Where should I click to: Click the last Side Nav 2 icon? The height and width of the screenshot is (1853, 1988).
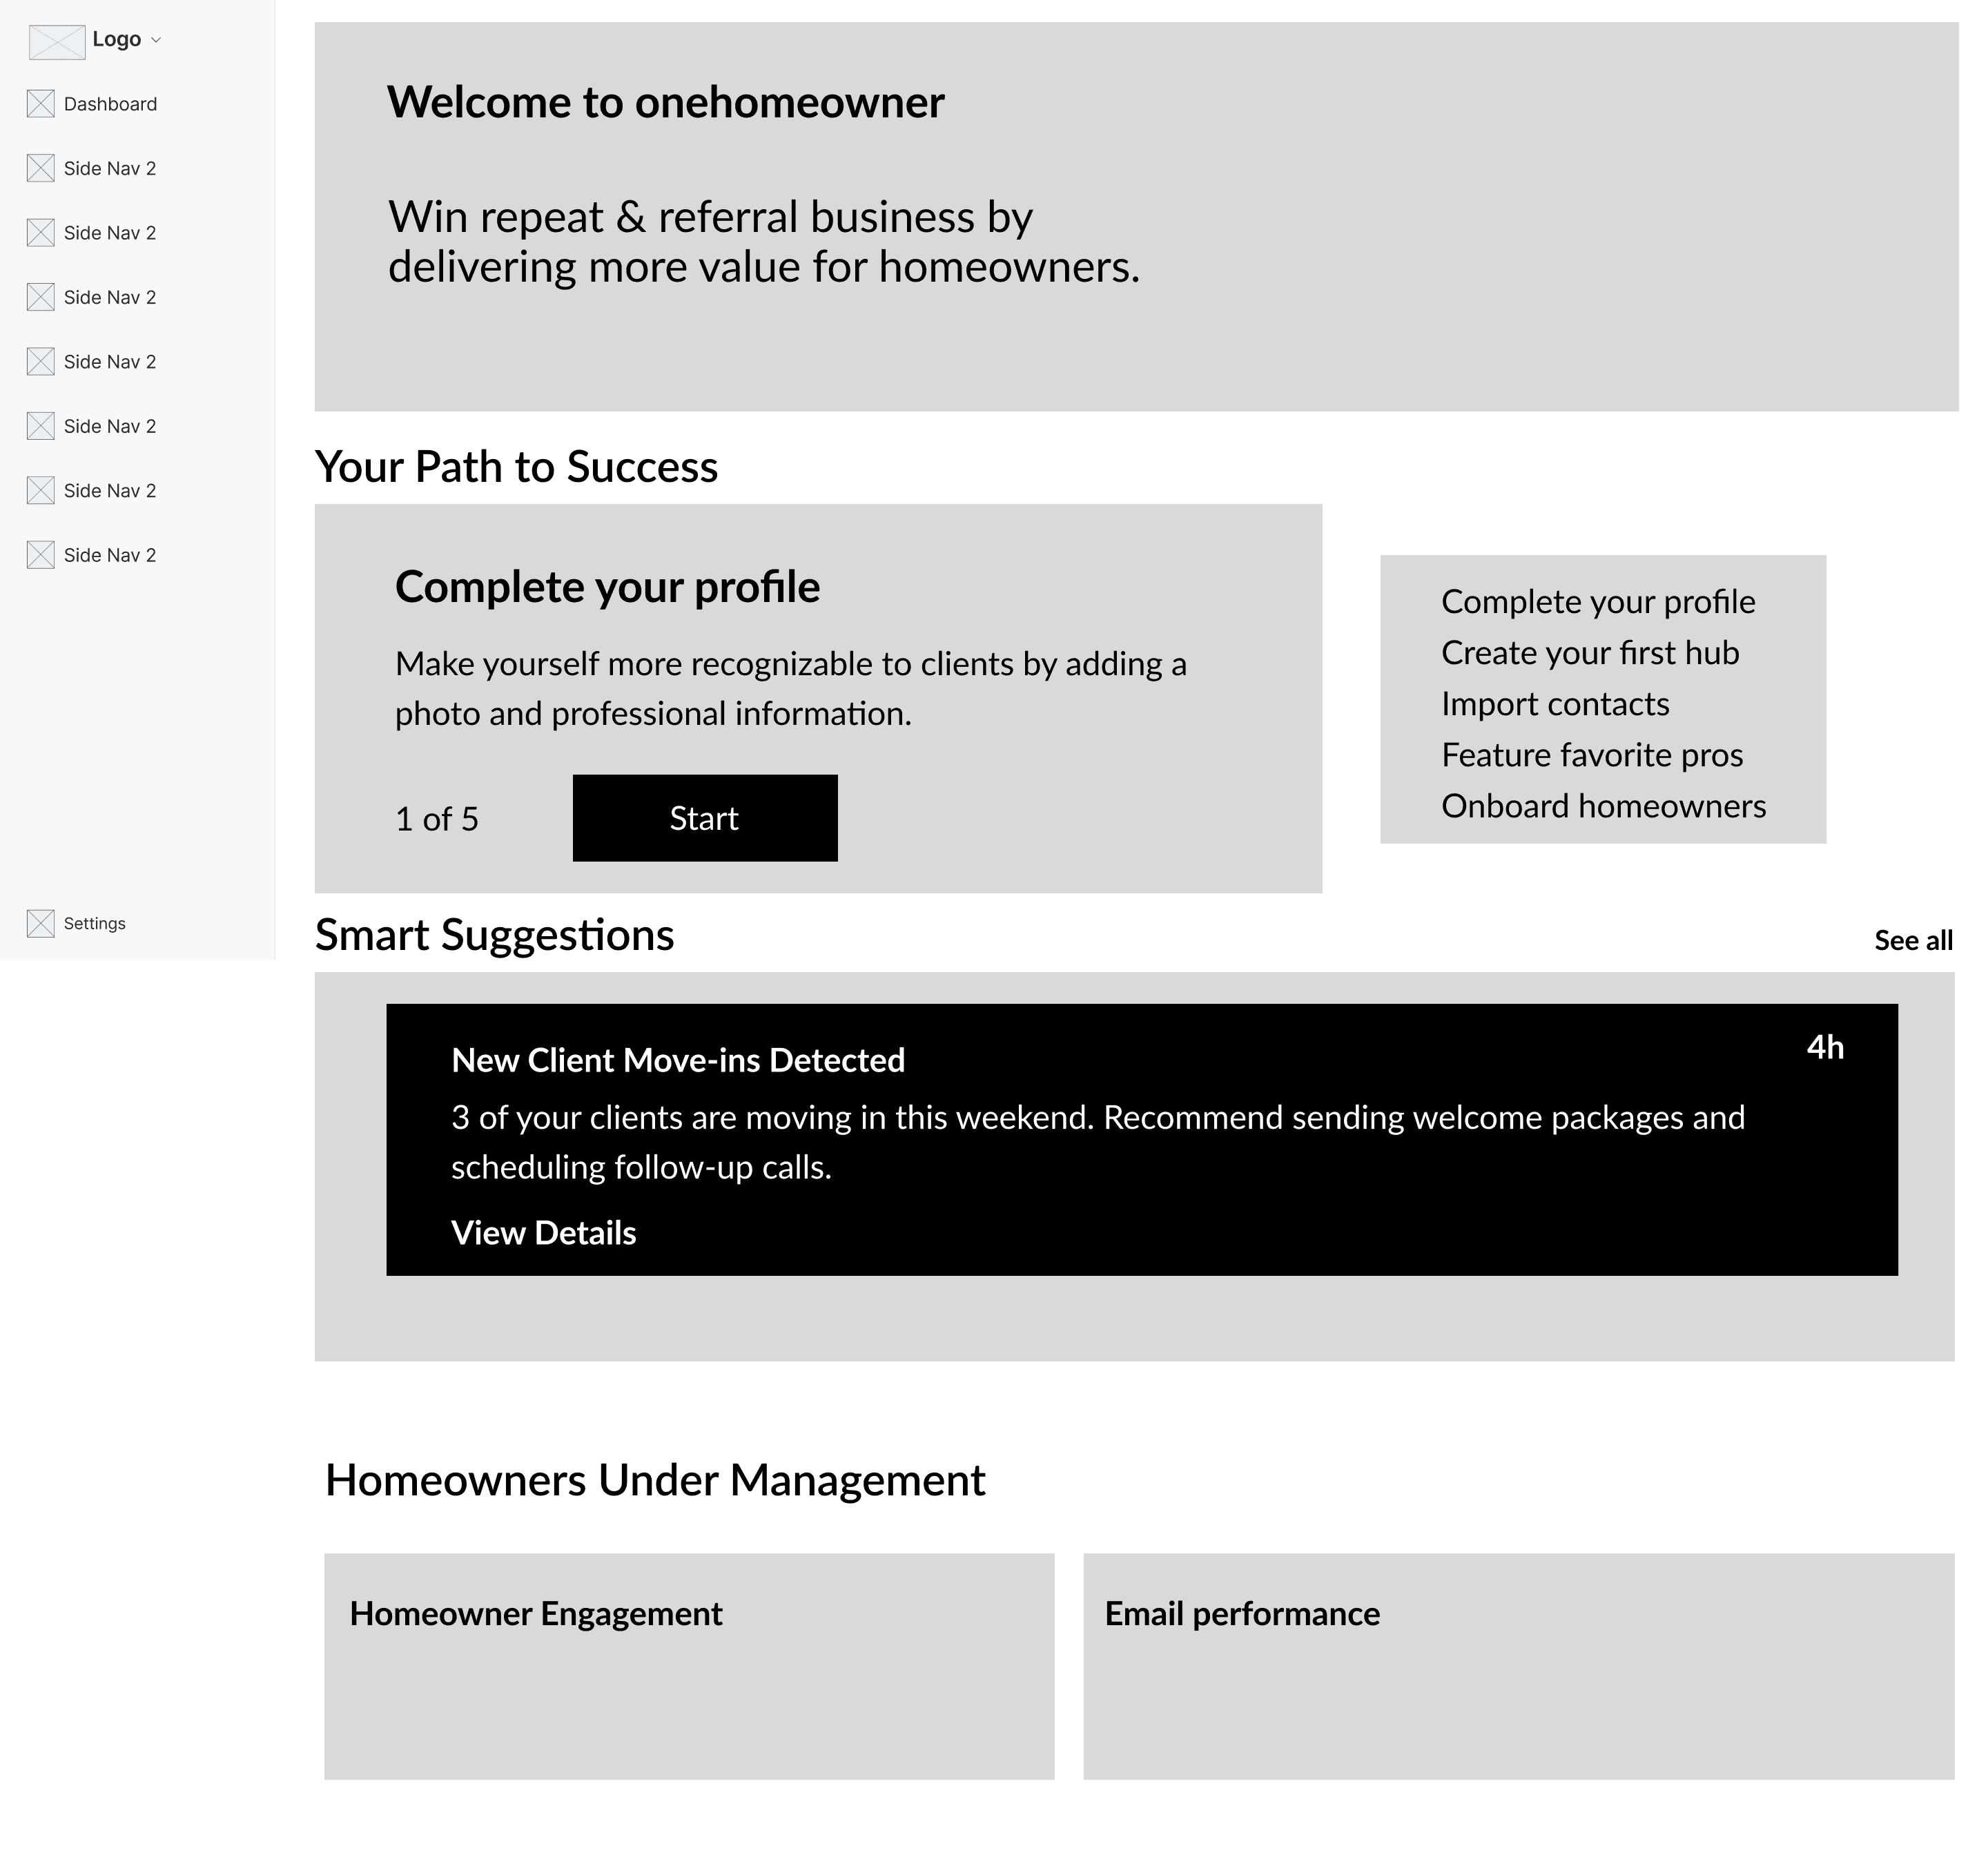pyautogui.click(x=40, y=555)
